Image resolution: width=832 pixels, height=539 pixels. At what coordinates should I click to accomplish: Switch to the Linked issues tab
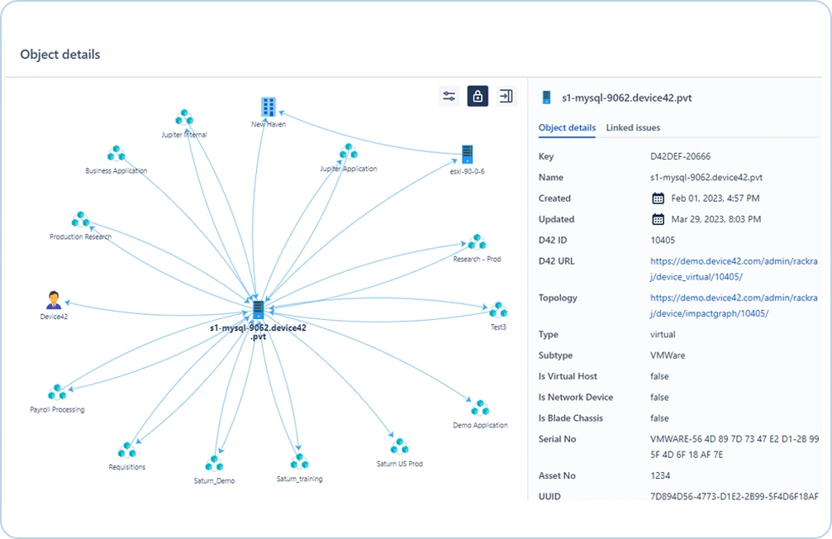(x=633, y=127)
